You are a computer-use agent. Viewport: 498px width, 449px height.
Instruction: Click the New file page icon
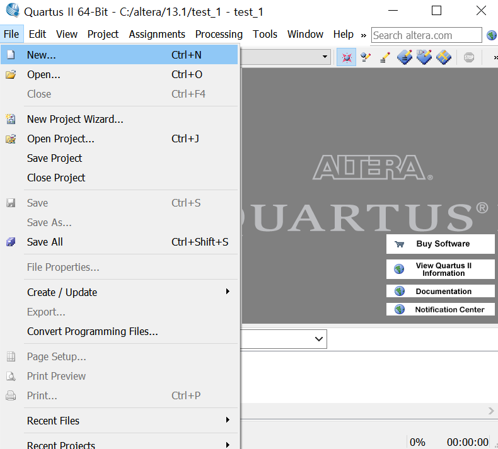(11, 55)
